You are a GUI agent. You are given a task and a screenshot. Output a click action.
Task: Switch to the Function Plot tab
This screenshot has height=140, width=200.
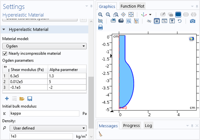(132, 6)
